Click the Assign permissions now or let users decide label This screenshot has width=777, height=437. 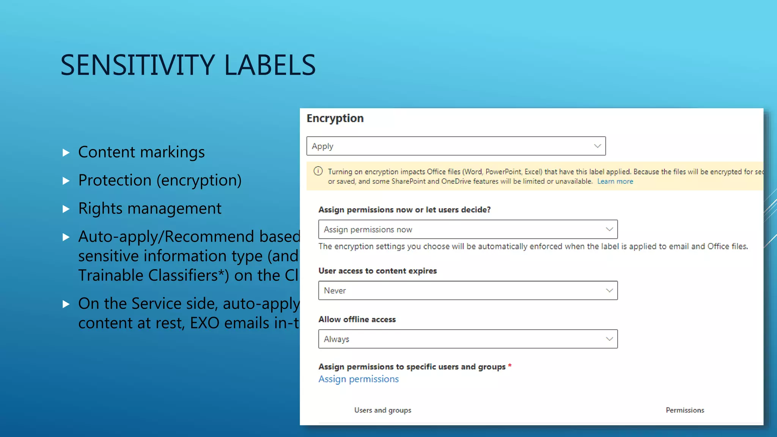(404, 210)
